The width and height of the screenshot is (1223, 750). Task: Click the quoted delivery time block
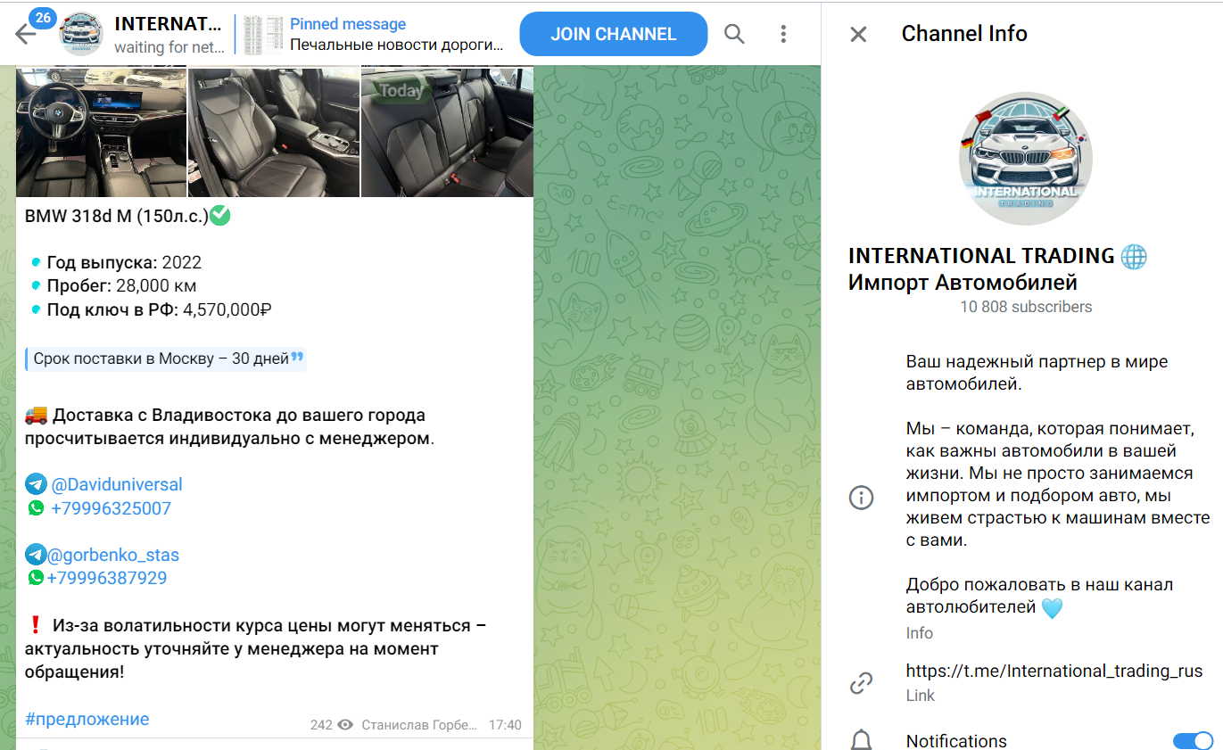tap(166, 359)
